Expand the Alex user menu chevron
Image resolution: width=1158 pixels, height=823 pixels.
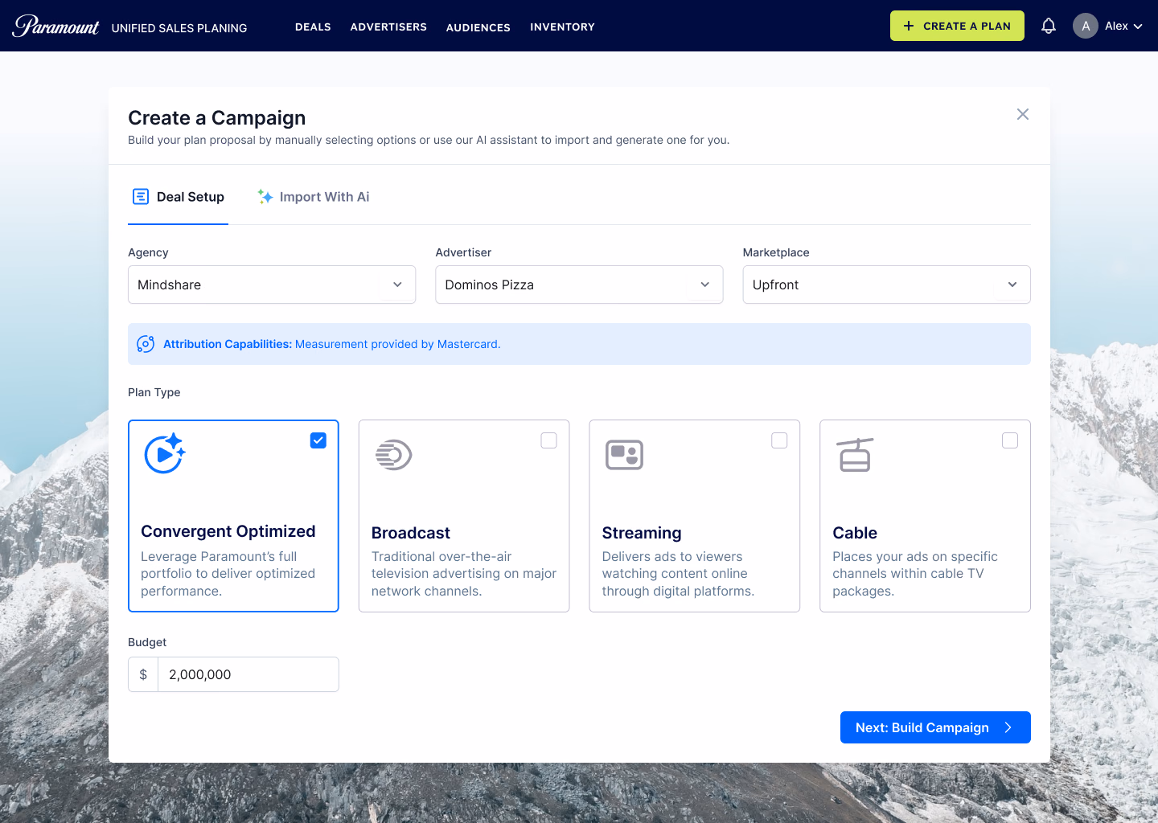[1138, 27]
